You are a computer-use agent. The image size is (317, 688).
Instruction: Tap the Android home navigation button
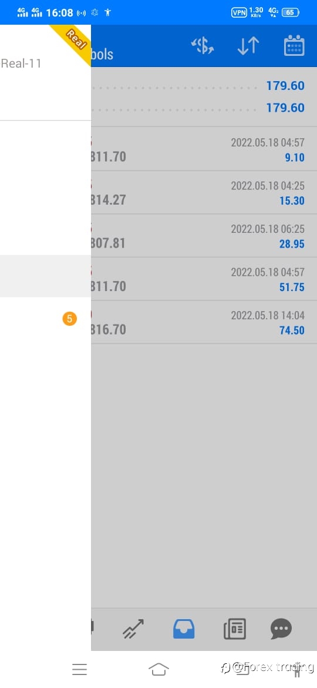[x=158, y=669]
